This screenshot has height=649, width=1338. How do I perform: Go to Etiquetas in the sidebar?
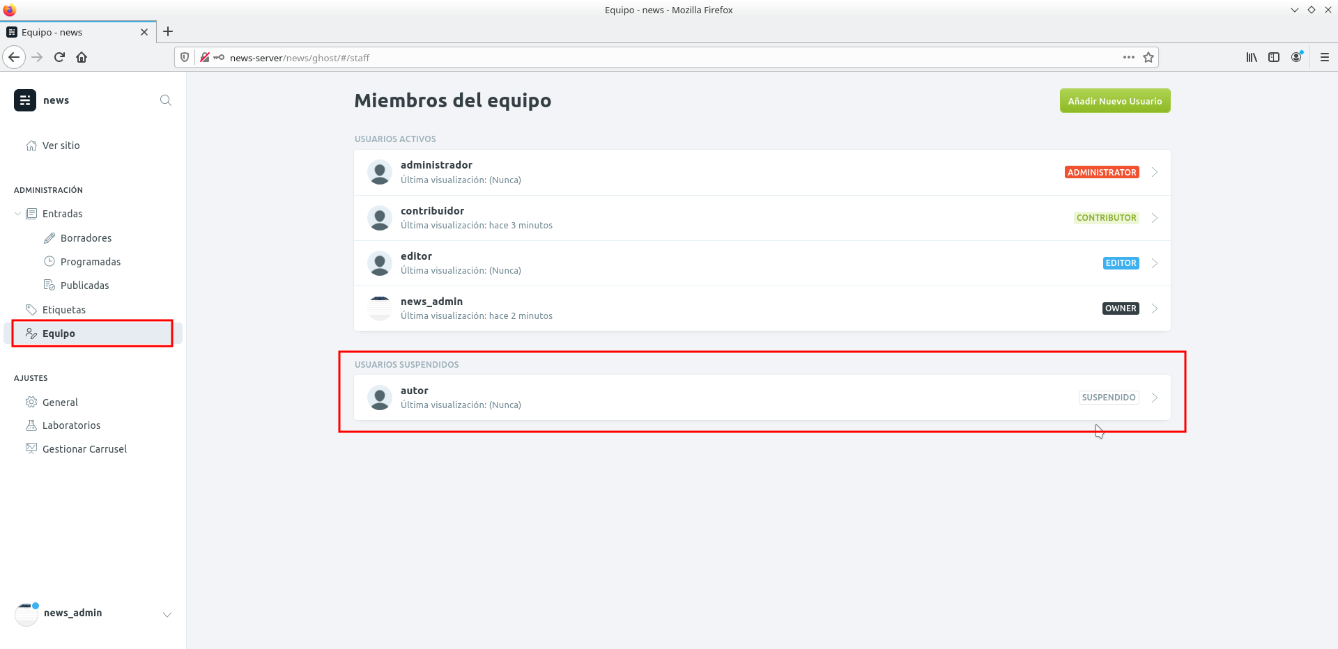point(64,310)
